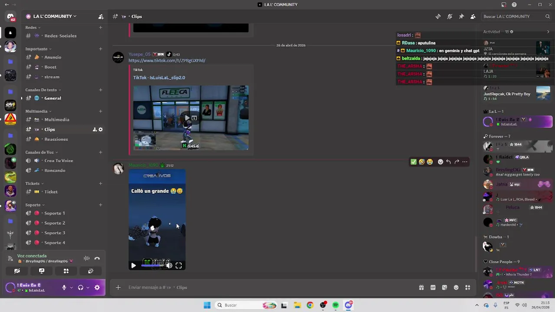React with tears of joy emoji
The width and height of the screenshot is (555, 312).
tap(429, 162)
